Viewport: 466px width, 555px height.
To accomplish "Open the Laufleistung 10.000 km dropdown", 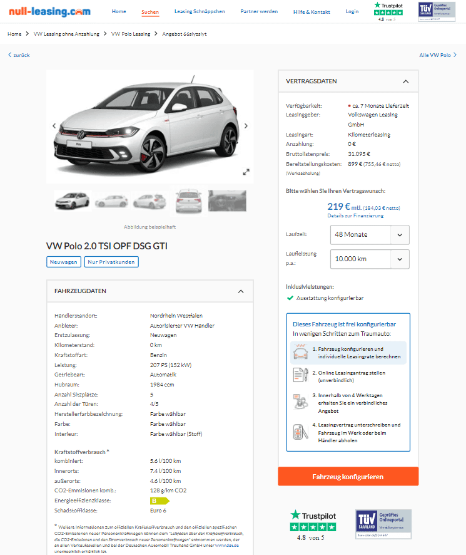I will tap(370, 259).
